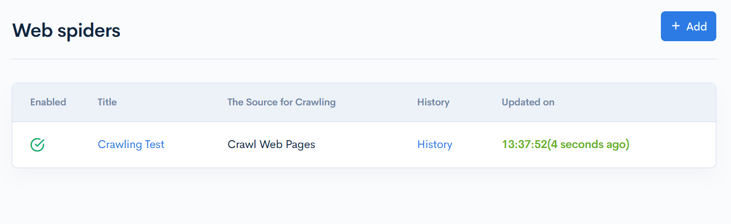Click the Add button
Viewport: 731px width, 224px height.
[x=688, y=26]
